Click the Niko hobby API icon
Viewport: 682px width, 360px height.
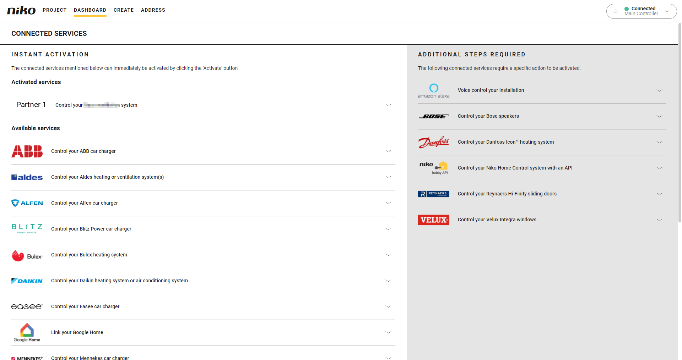(x=433, y=168)
